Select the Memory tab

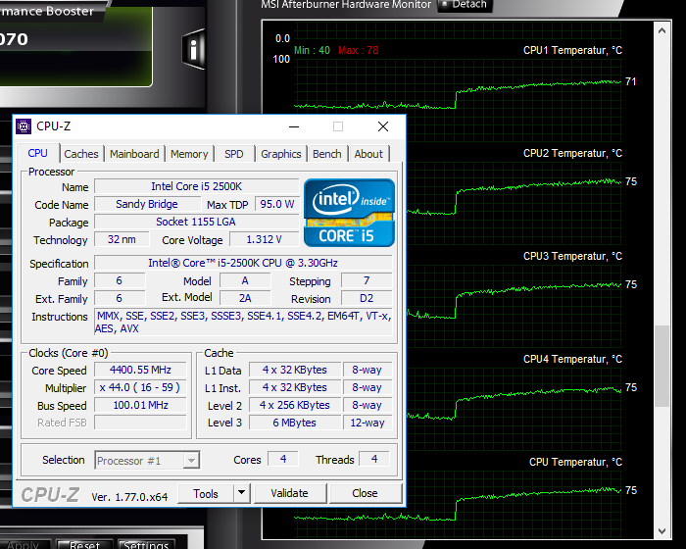coord(189,154)
